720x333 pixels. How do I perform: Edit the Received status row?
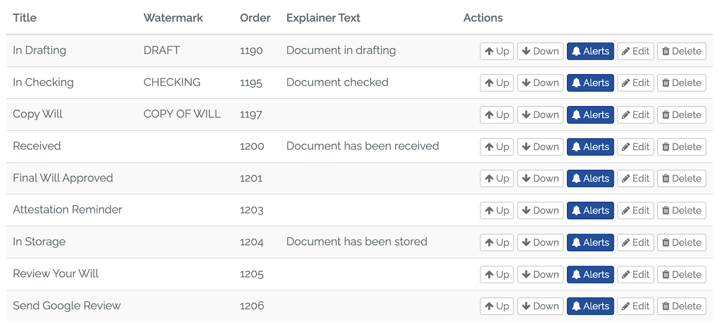coord(635,147)
